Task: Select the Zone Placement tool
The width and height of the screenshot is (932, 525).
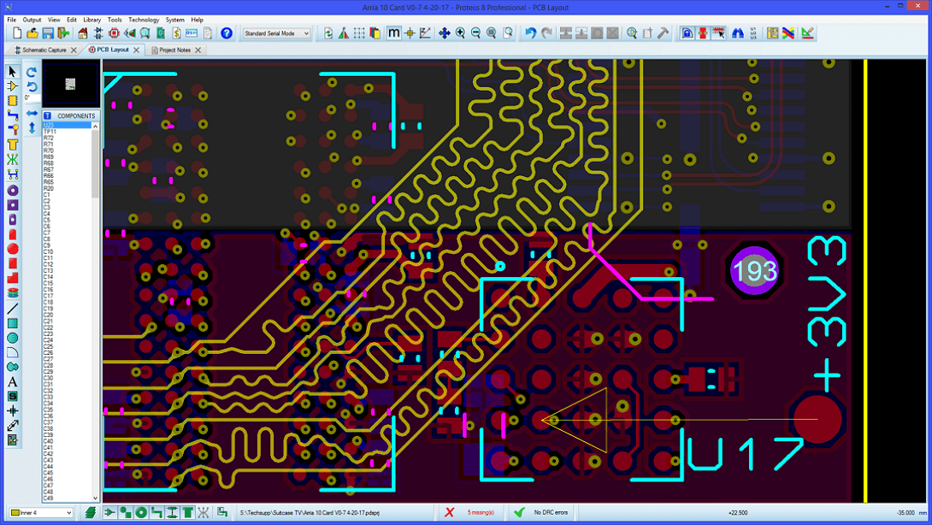Action: [x=11, y=145]
